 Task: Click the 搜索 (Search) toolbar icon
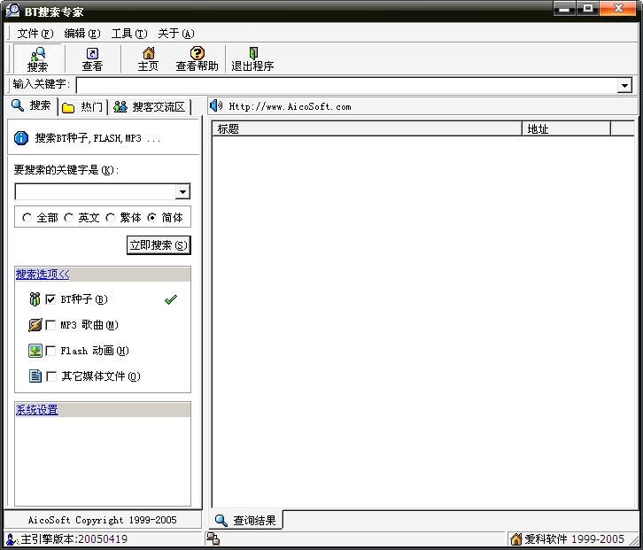[37, 58]
